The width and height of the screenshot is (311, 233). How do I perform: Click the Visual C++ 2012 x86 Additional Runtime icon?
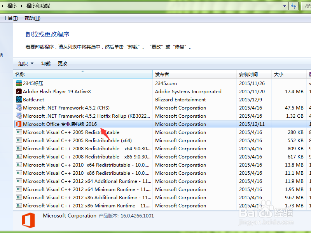[x=19, y=197]
